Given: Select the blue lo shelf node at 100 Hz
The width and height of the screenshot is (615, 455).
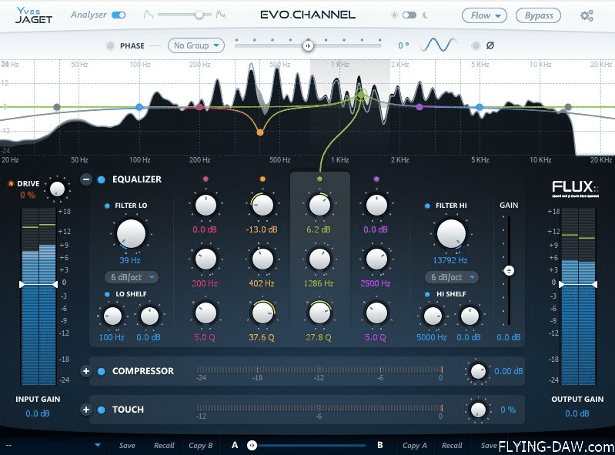Looking at the screenshot, I should pos(139,107).
